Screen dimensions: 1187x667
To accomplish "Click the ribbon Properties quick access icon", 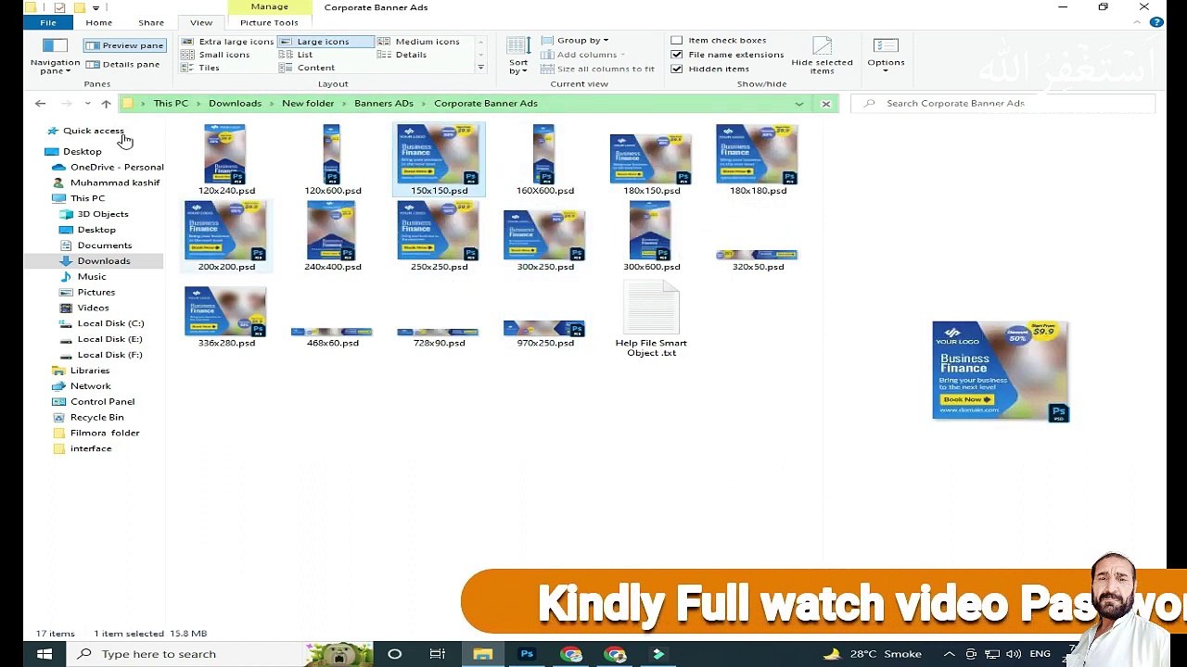I will 59,7.
